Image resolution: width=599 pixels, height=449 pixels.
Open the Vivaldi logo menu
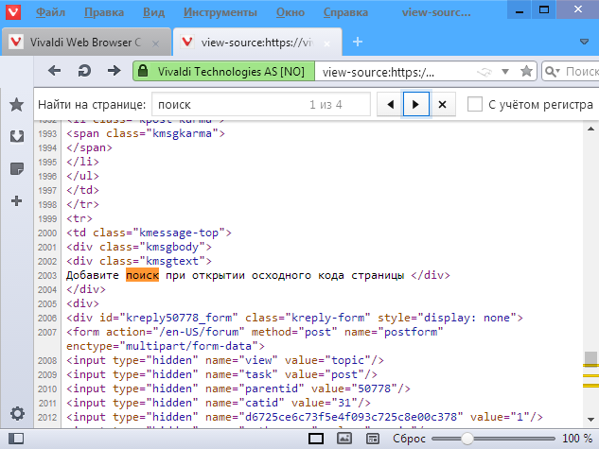[x=13, y=12]
